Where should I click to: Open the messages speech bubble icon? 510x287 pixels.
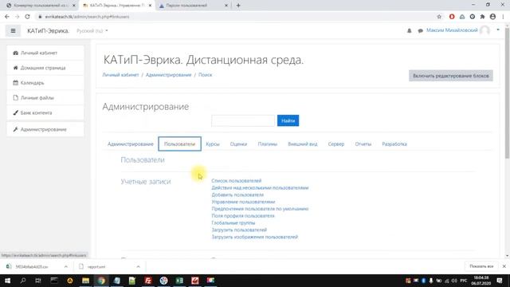(420, 30)
